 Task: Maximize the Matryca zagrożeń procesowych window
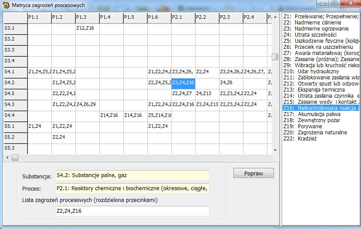tap(334, 3)
